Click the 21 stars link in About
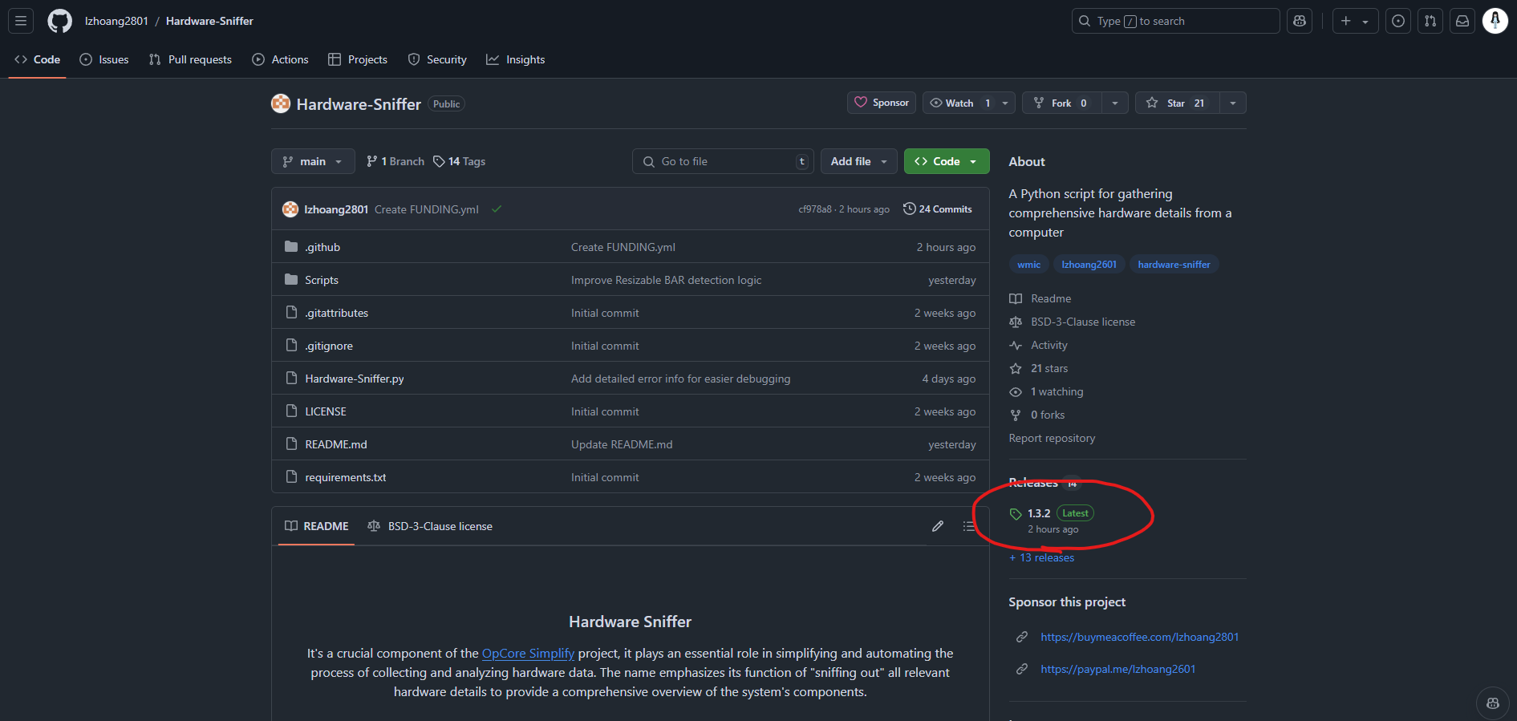1517x721 pixels. coord(1049,368)
